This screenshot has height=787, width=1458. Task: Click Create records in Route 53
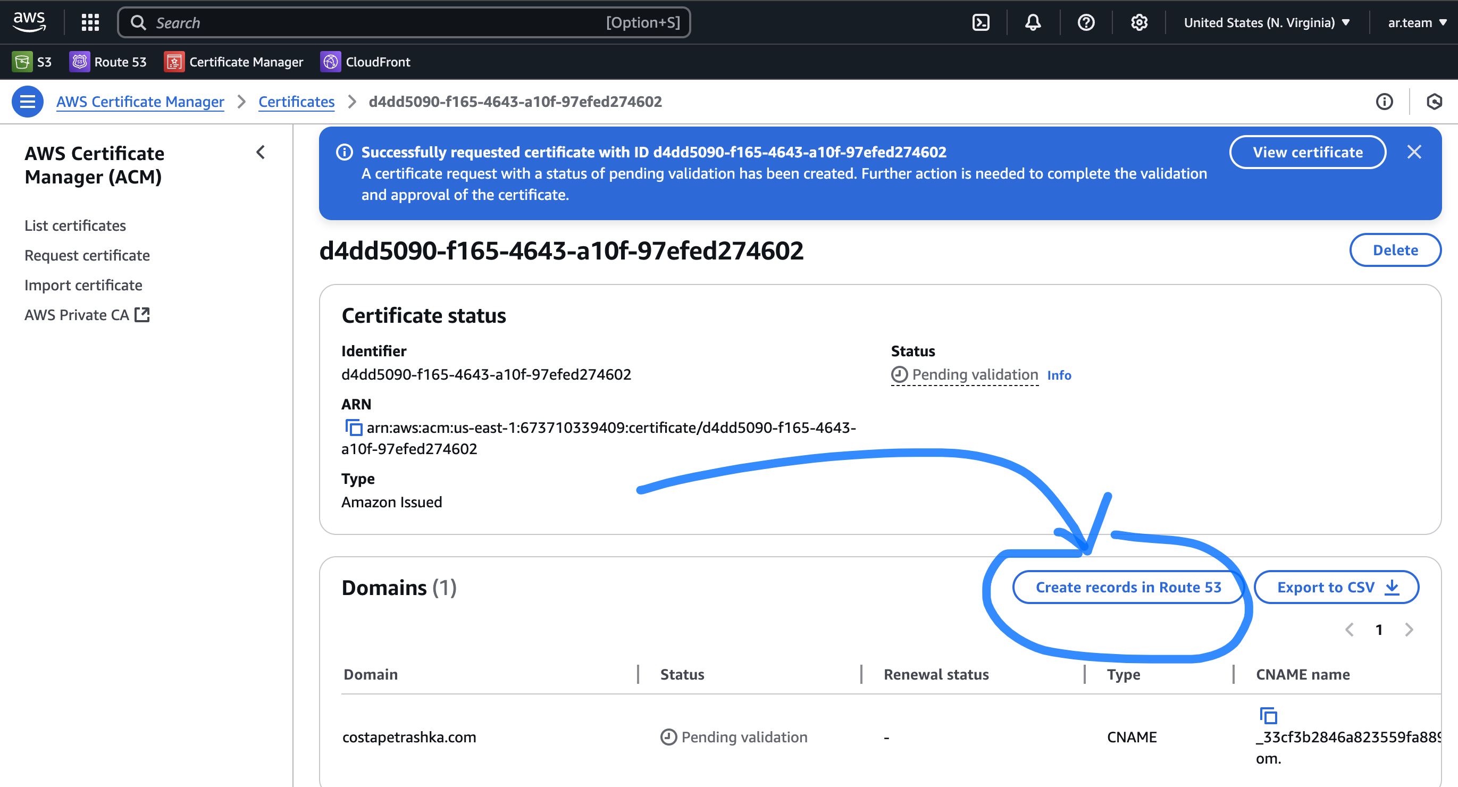pos(1128,587)
